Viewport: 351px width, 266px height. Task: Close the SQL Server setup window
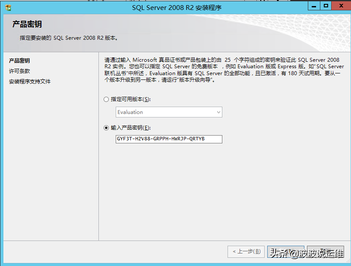341,6
